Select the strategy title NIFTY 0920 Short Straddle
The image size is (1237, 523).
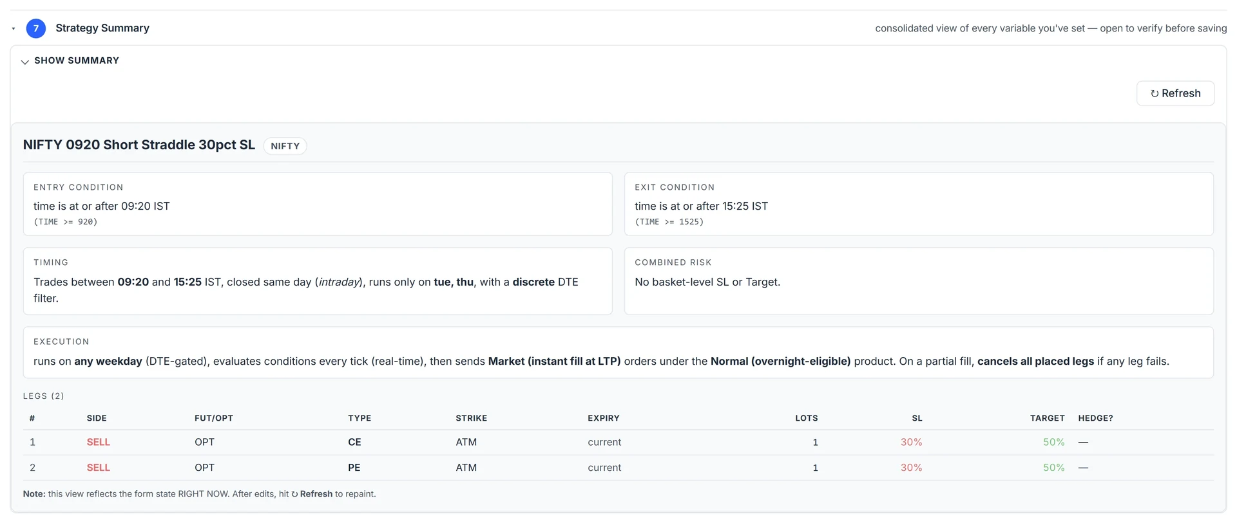(x=139, y=145)
